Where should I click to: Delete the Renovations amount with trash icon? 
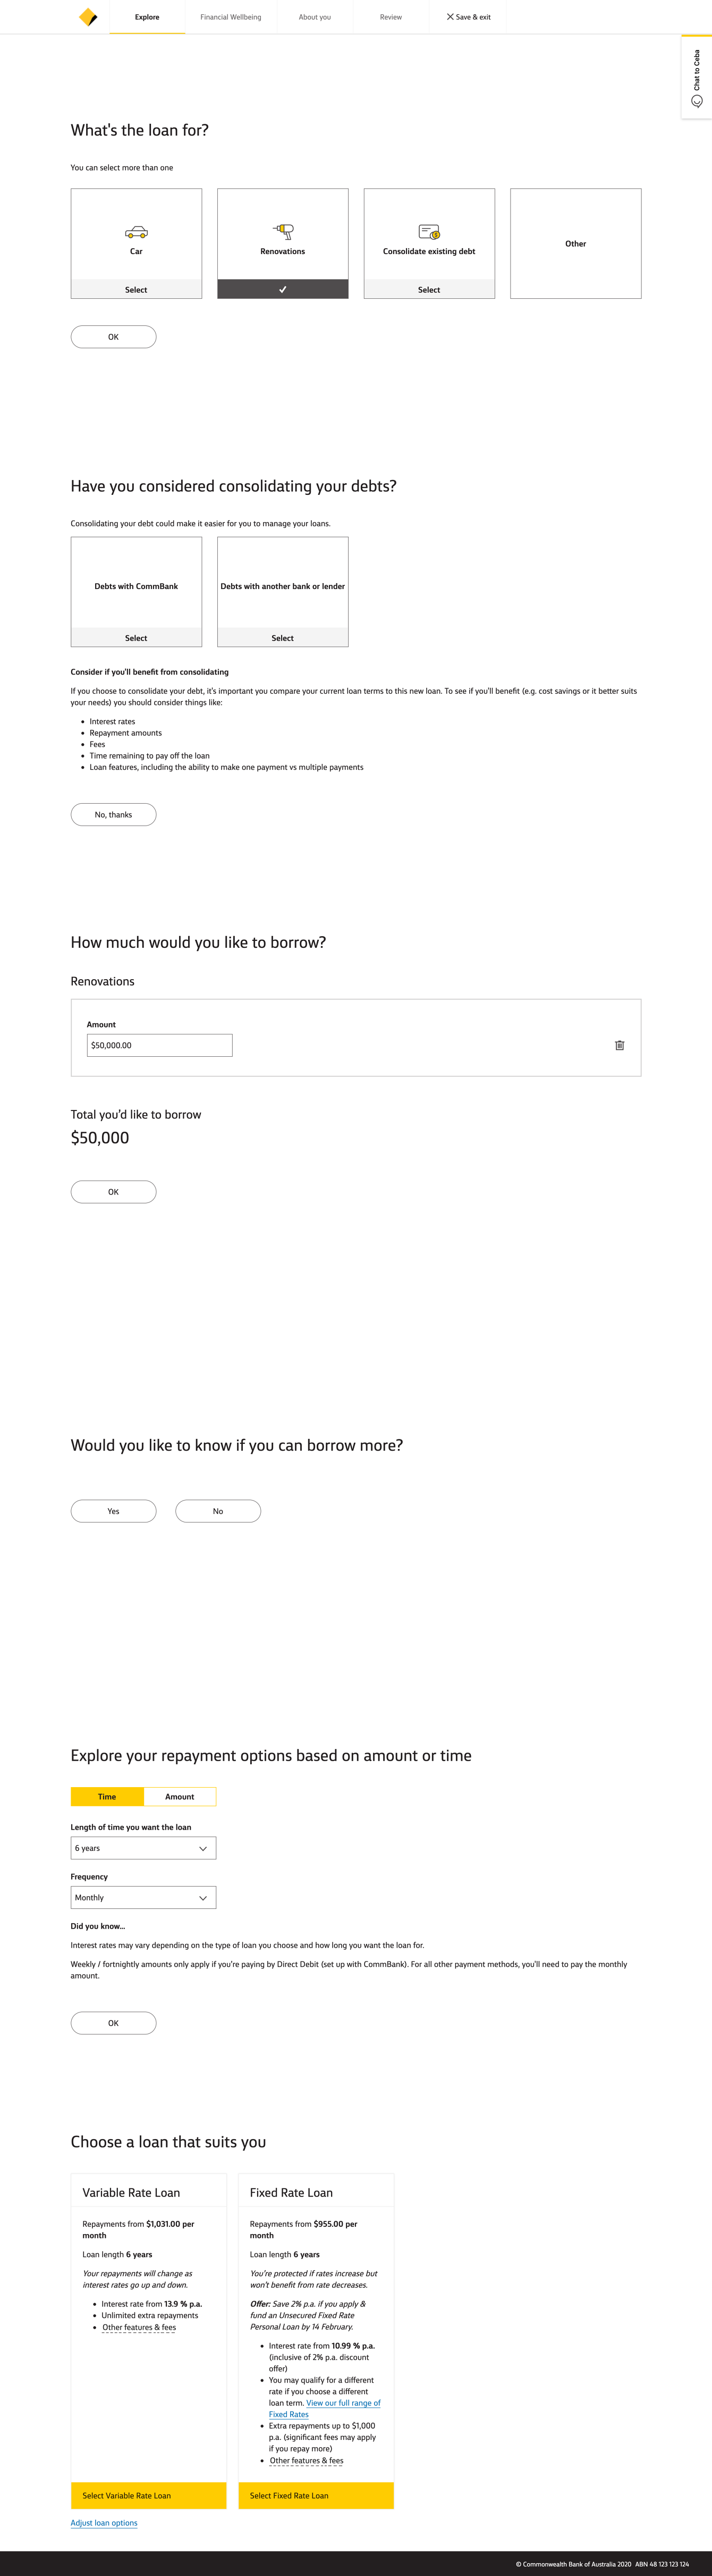tap(619, 1045)
